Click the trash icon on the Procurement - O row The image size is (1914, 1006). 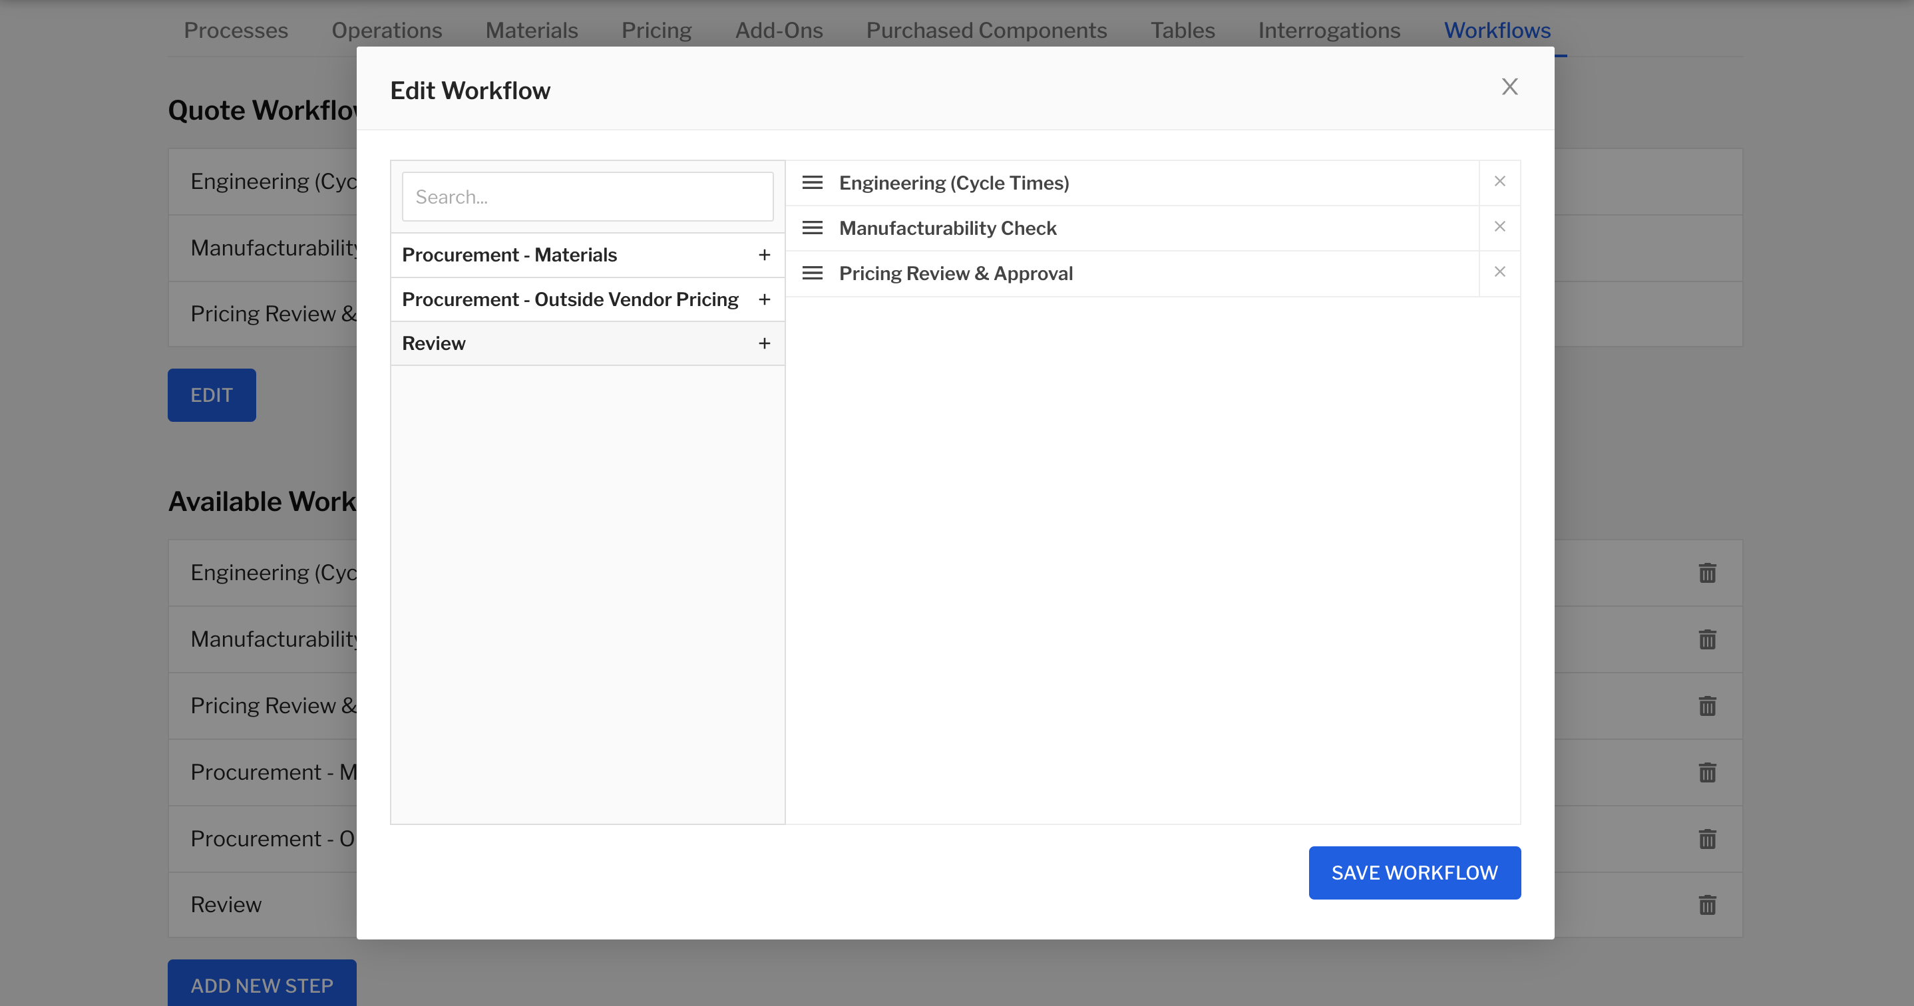(1708, 839)
